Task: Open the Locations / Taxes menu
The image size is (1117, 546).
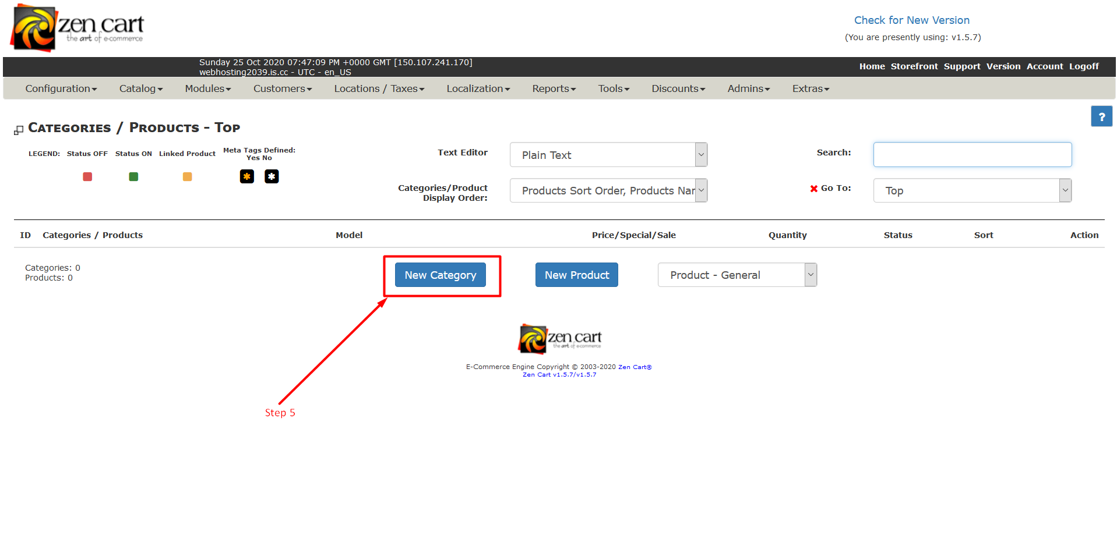Action: pos(379,88)
